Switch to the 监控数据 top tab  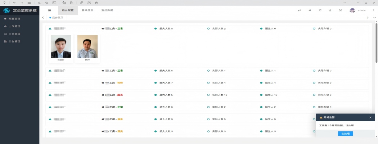[107, 10]
